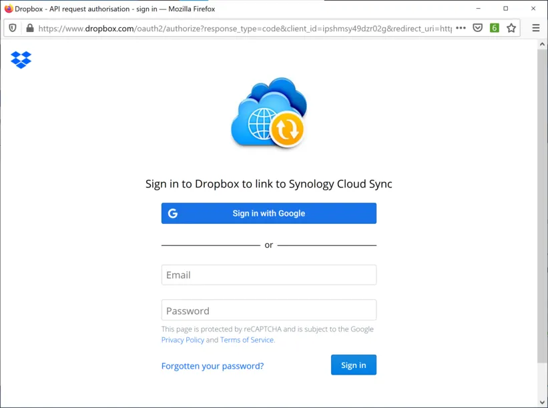
Task: Open the page actions ellipsis menu
Action: point(461,28)
